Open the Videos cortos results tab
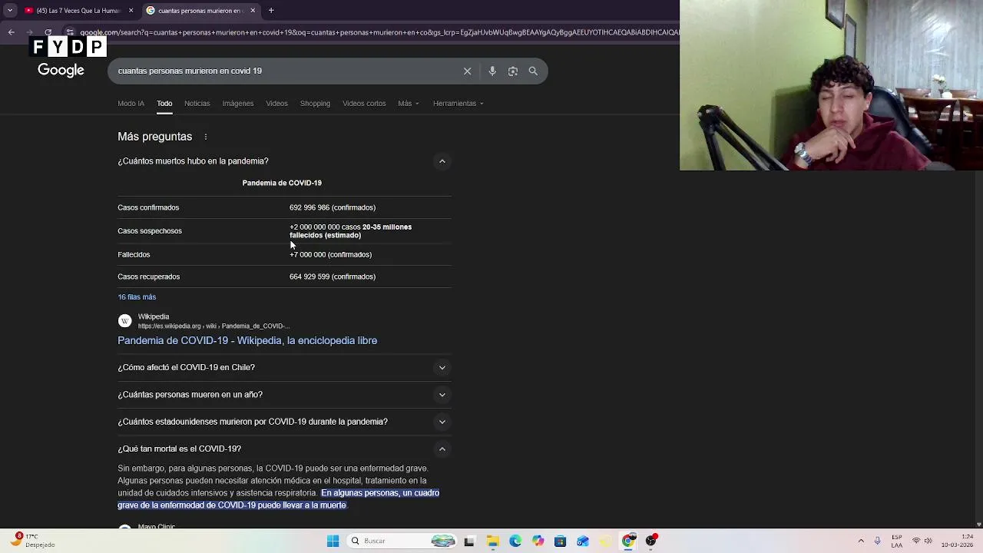983x553 pixels. (364, 103)
